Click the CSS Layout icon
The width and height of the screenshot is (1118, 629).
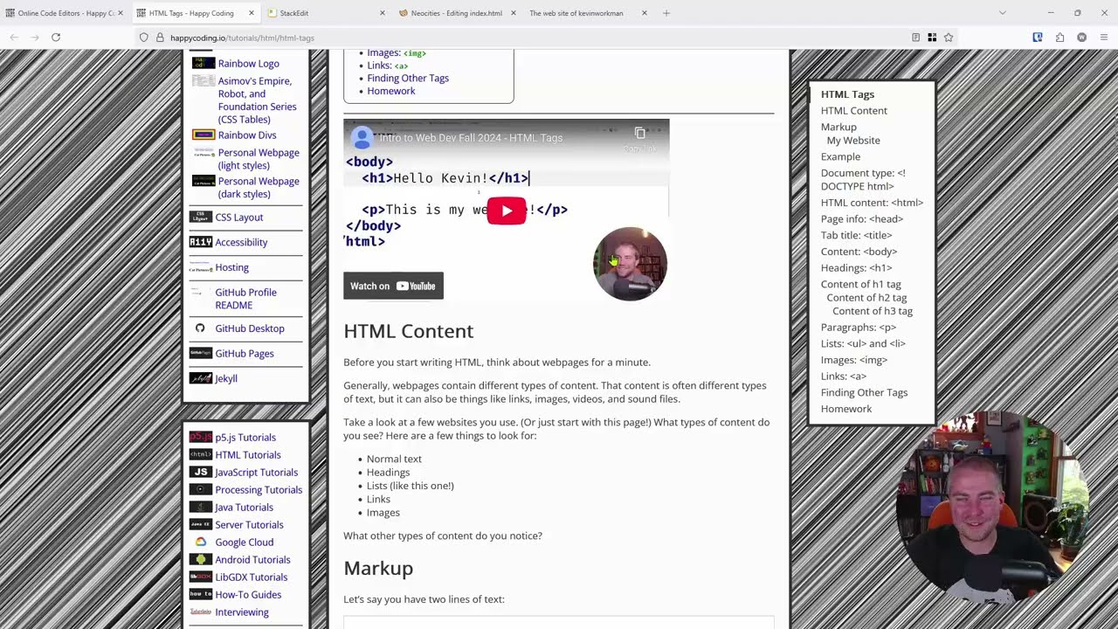coord(201,218)
